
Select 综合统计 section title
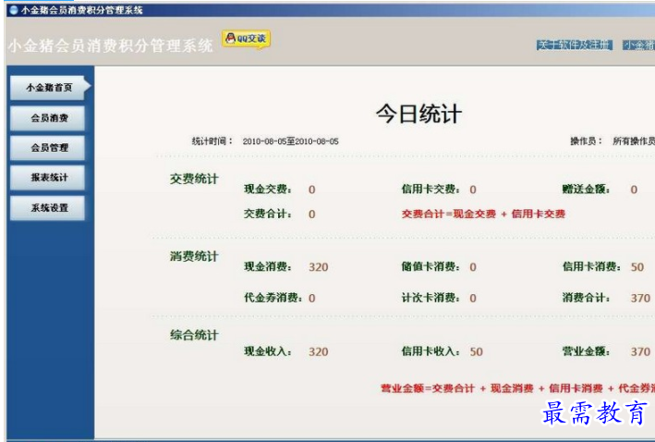pos(194,335)
